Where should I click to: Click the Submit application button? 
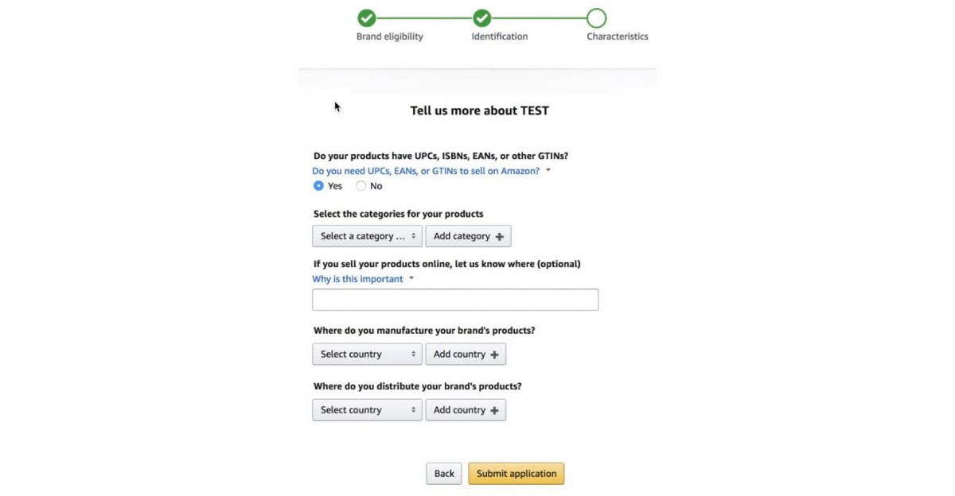[x=516, y=474]
